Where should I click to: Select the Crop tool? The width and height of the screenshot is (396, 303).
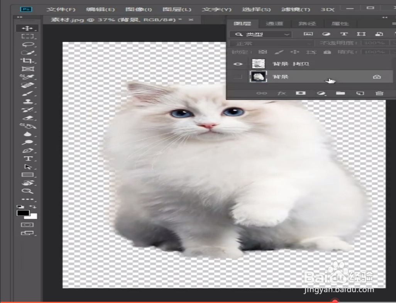coord(27,61)
